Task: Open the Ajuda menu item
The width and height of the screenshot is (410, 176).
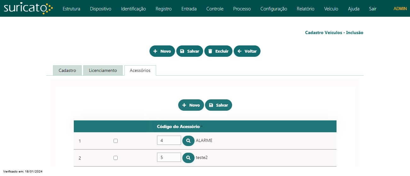Action: [354, 9]
